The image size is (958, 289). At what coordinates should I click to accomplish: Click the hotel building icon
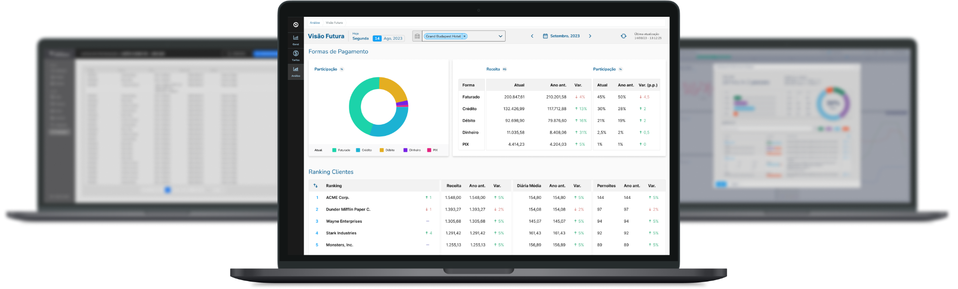coord(417,36)
